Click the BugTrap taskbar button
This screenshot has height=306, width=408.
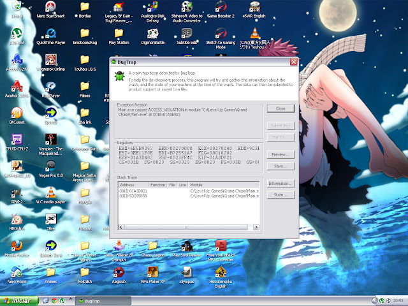click(103, 301)
